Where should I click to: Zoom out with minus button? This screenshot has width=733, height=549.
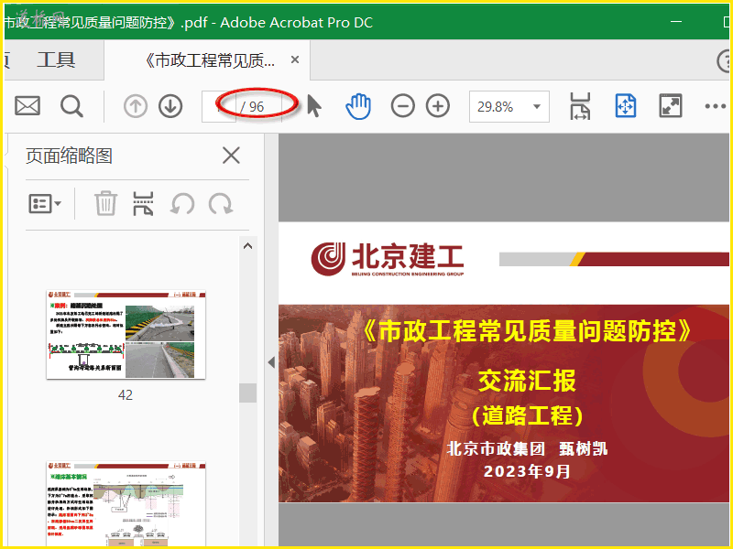403,106
